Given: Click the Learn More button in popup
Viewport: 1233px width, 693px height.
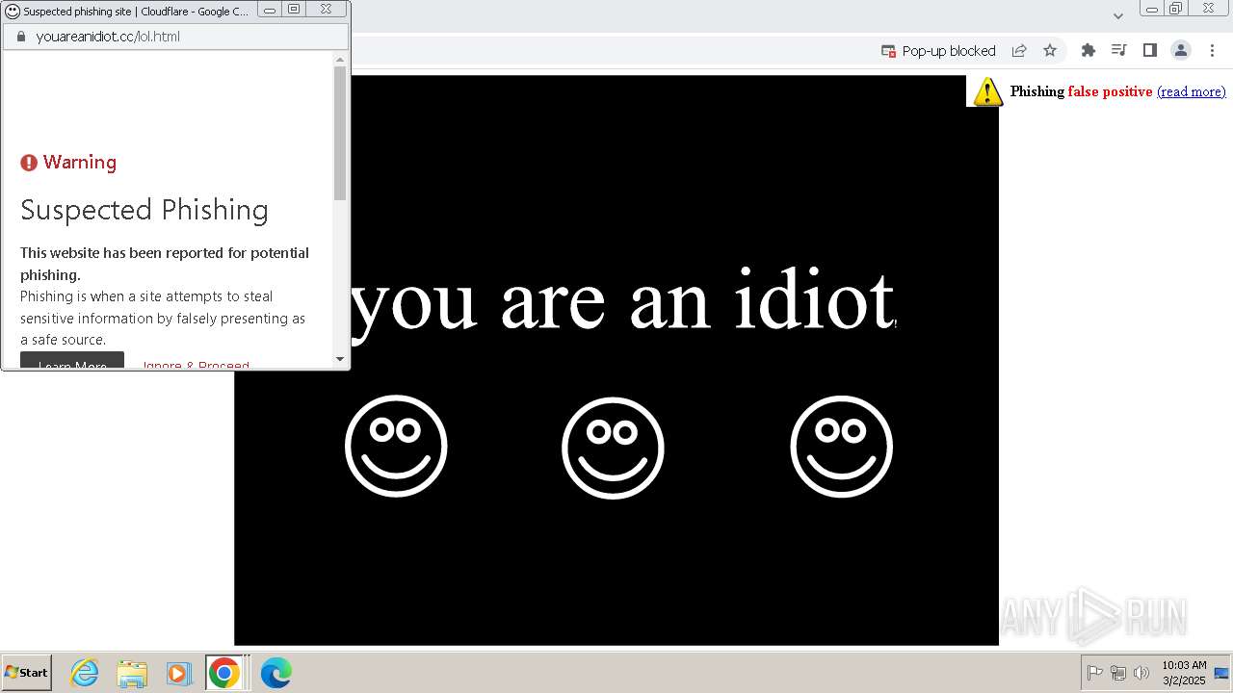Looking at the screenshot, I should 72,361.
